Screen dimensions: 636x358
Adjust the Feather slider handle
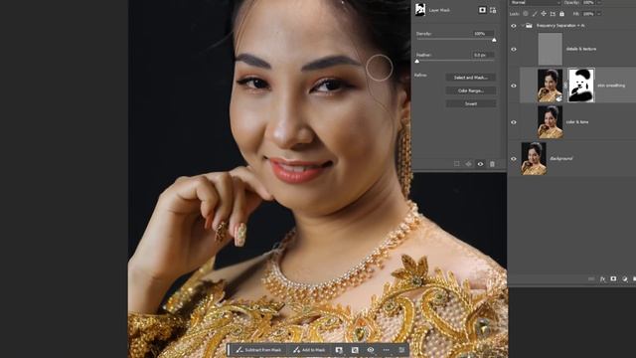pos(417,61)
